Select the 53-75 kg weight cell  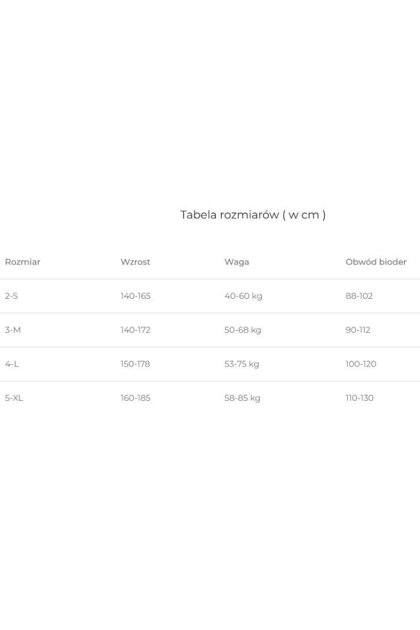[242, 364]
